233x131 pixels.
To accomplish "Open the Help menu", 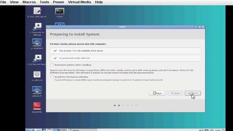I will click(x=99, y=2).
